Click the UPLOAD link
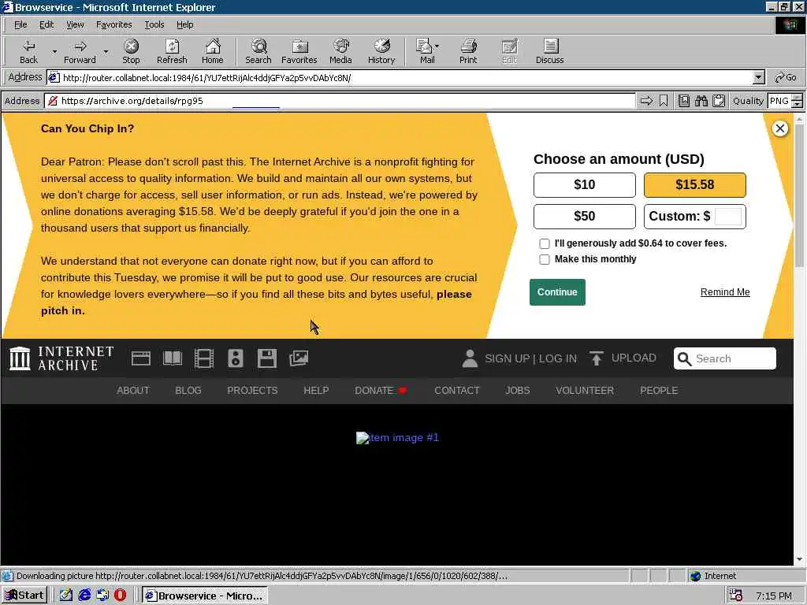807x605 pixels. pos(634,358)
